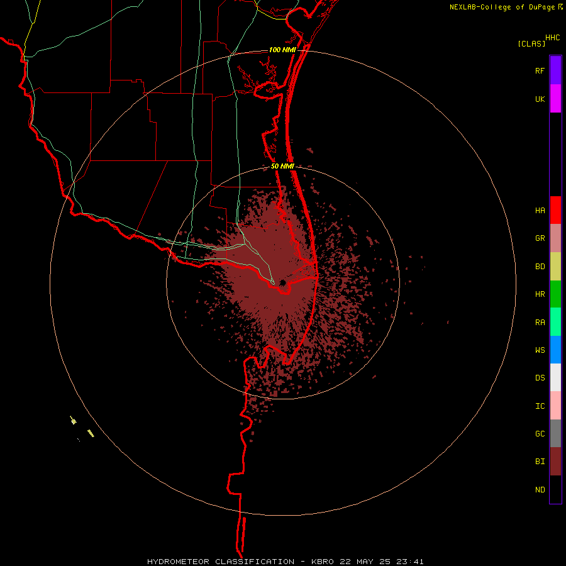The height and width of the screenshot is (566, 566).
Task: Click the 23:41 timestamp
Action: 409,562
